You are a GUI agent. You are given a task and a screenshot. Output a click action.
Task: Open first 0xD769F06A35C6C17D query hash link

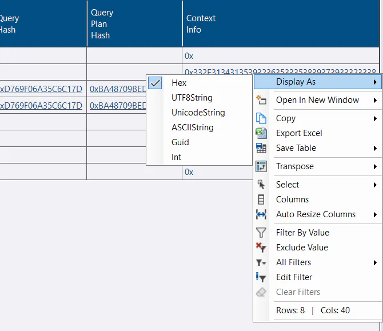pyautogui.click(x=41, y=89)
